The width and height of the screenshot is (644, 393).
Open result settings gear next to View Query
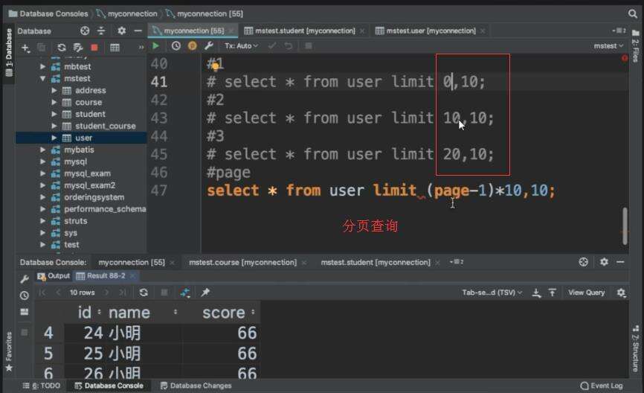point(621,293)
